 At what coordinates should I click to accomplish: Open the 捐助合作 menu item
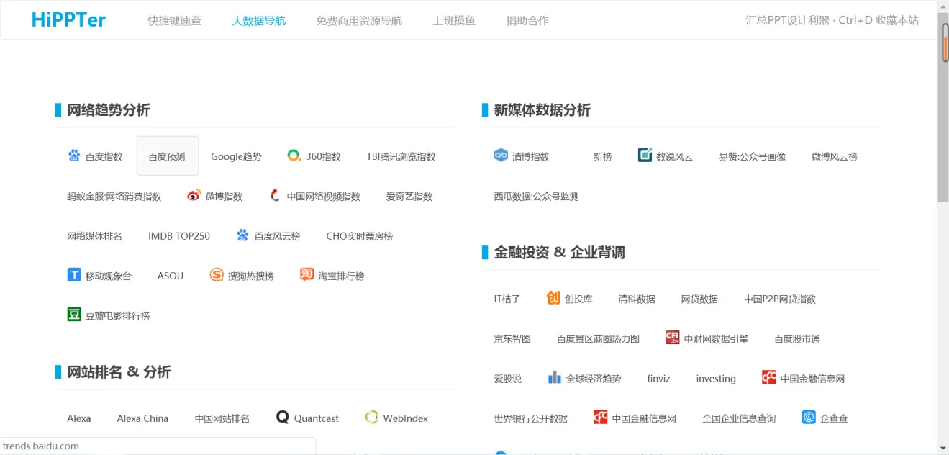pos(527,21)
